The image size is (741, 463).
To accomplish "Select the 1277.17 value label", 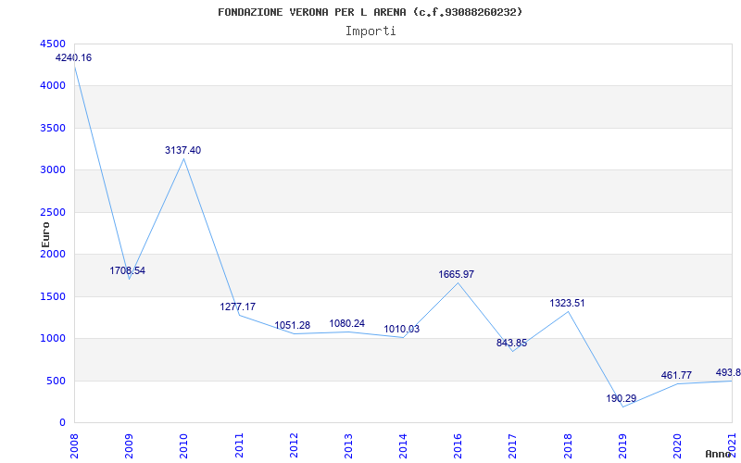I will click(238, 307).
